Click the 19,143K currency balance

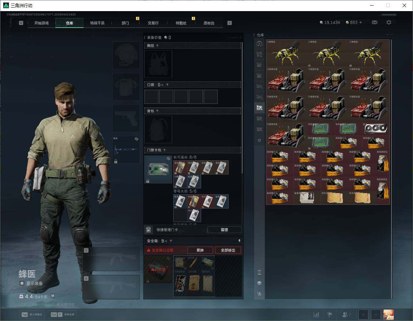click(x=330, y=23)
